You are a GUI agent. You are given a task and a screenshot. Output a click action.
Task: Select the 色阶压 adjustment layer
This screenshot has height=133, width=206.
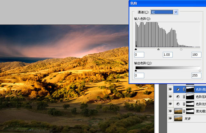200,96
